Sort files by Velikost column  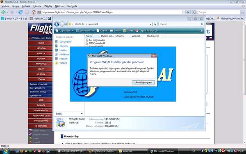138,36
